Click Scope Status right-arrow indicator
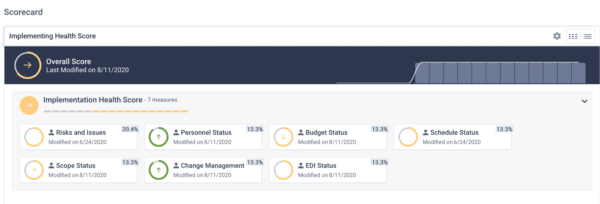This screenshot has width=600, height=204. coord(34,170)
